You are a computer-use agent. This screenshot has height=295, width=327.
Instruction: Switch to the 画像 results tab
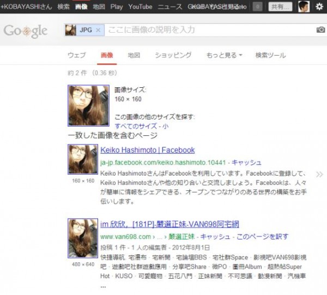coord(107,55)
